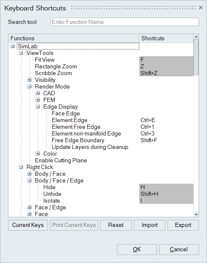The height and width of the screenshot is (263, 207).
Task: Collapse the ViewTools tree node
Action: coord(21,53)
